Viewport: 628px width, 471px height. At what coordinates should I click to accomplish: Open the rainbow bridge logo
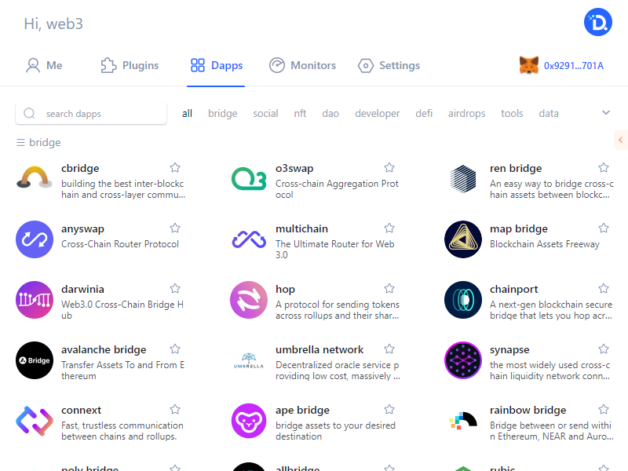tap(463, 421)
